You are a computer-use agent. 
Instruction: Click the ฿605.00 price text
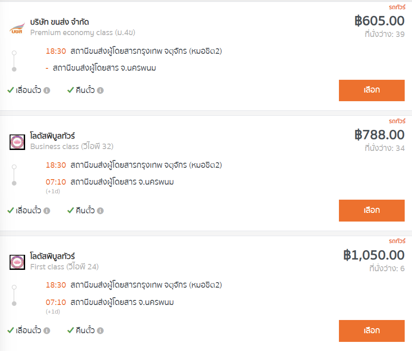pos(380,21)
